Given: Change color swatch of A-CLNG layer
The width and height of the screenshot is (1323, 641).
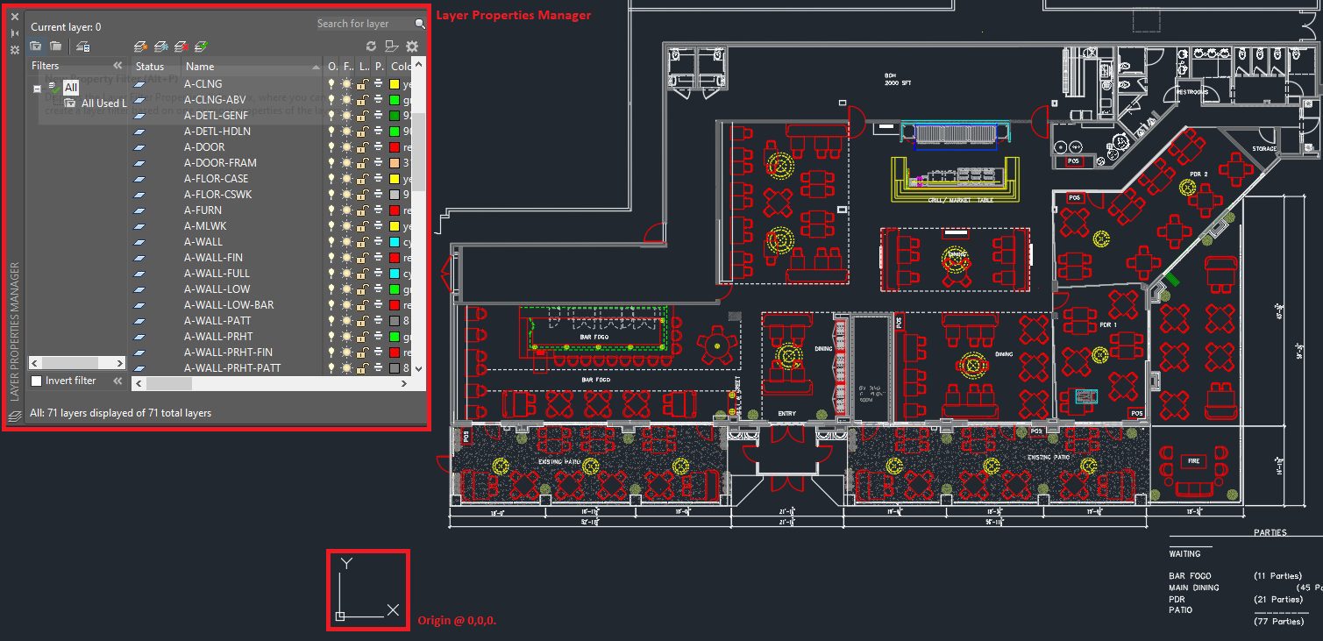Looking at the screenshot, I should pos(395,83).
